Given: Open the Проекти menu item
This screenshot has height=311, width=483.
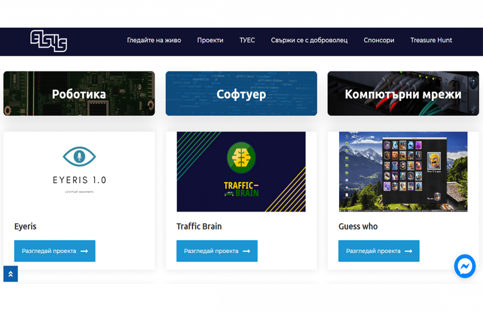Looking at the screenshot, I should click(210, 40).
